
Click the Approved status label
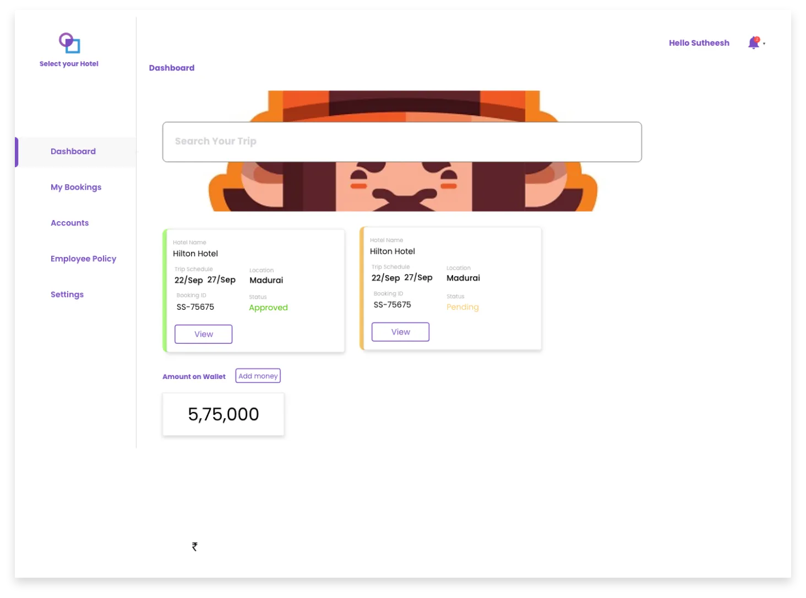[x=268, y=308]
